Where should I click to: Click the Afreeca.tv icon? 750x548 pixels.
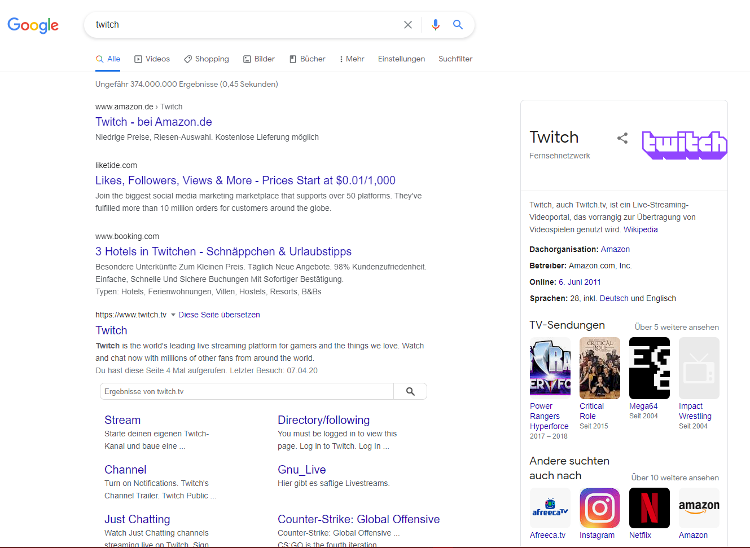click(x=550, y=508)
